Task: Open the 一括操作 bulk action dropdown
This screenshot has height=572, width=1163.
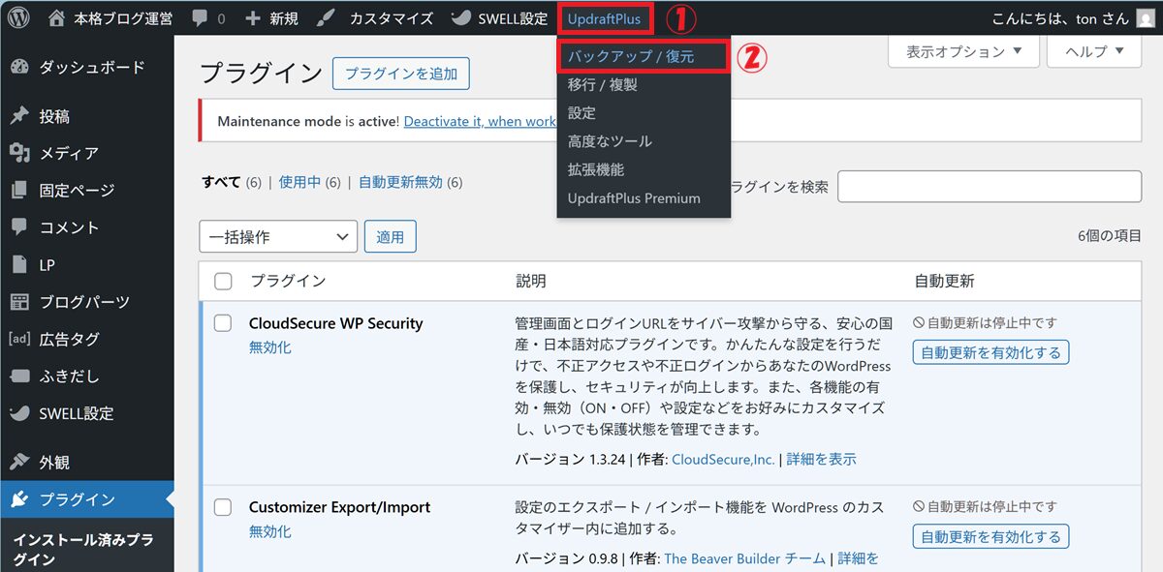Action: pos(278,237)
